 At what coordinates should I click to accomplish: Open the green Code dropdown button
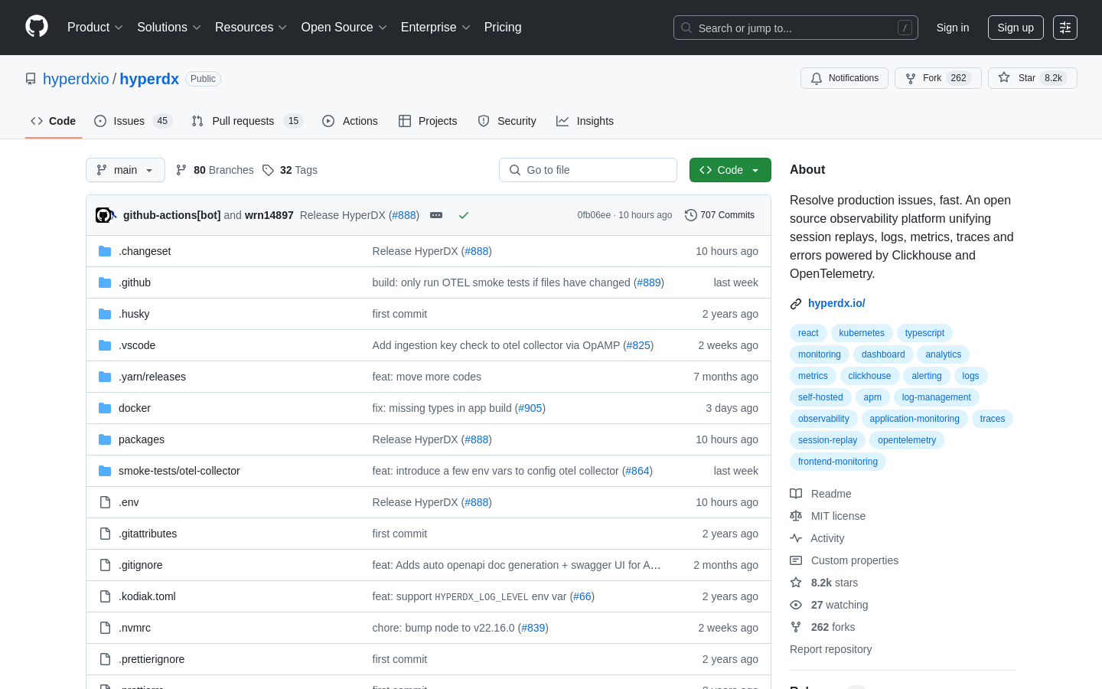point(730,170)
